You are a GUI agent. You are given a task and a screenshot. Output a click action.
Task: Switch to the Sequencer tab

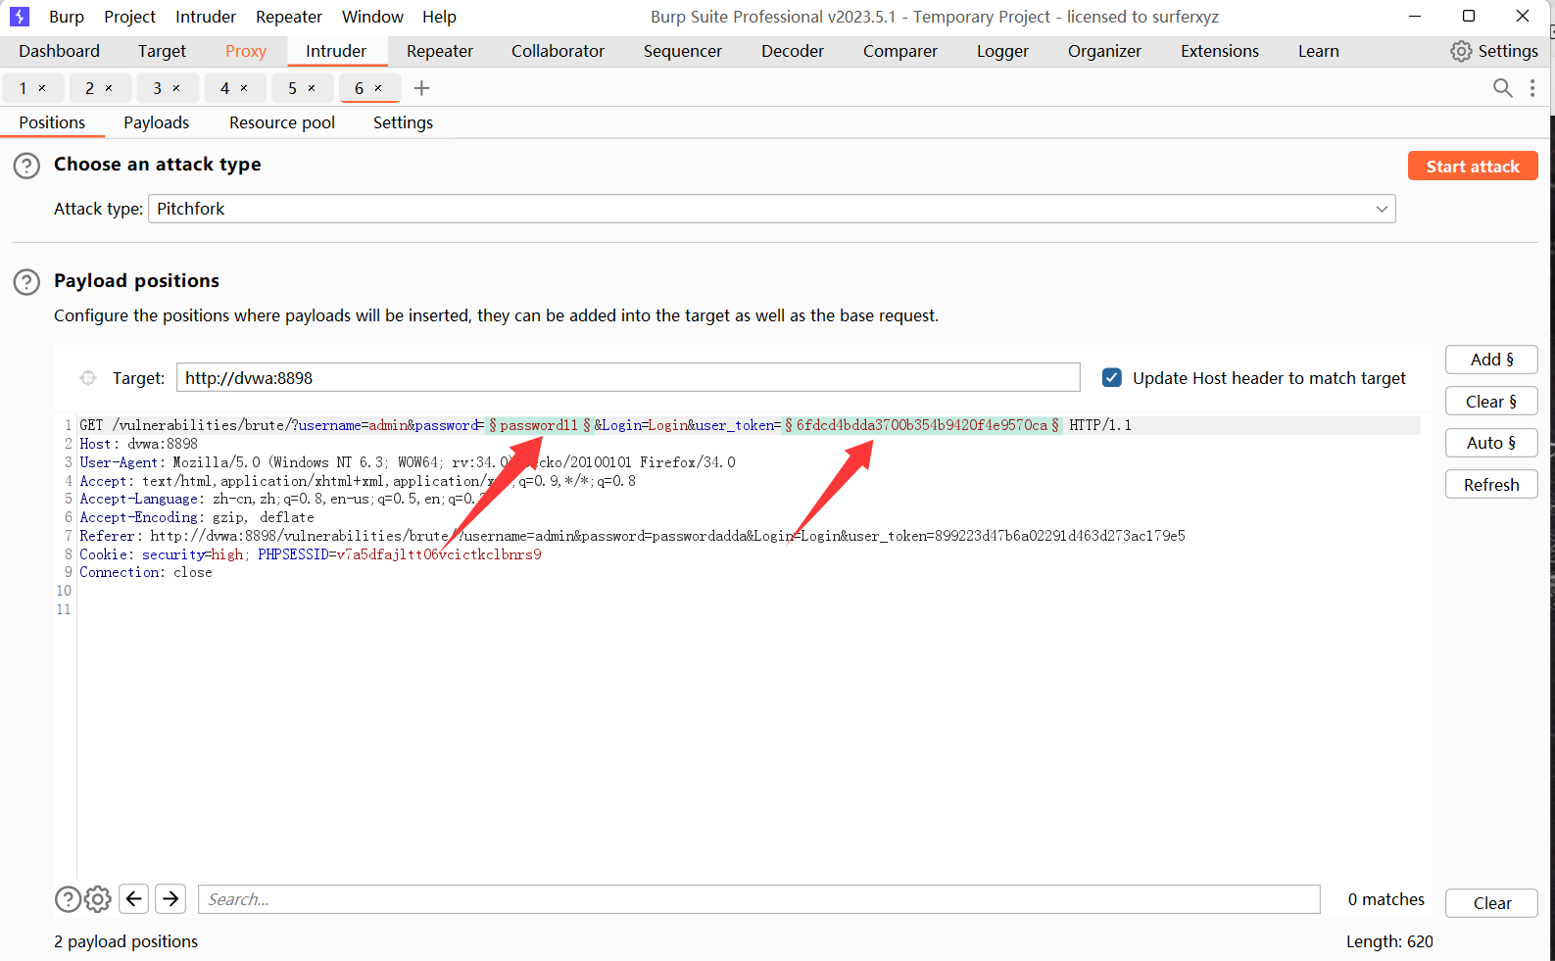683,51
